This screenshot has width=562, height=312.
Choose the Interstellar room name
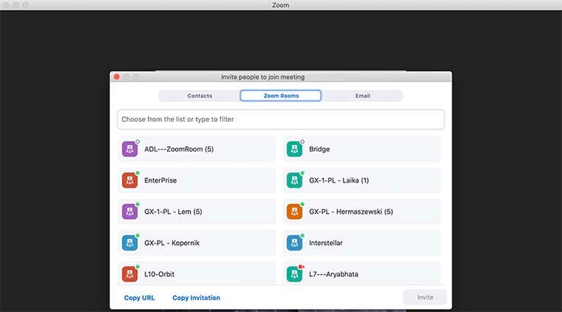(327, 243)
